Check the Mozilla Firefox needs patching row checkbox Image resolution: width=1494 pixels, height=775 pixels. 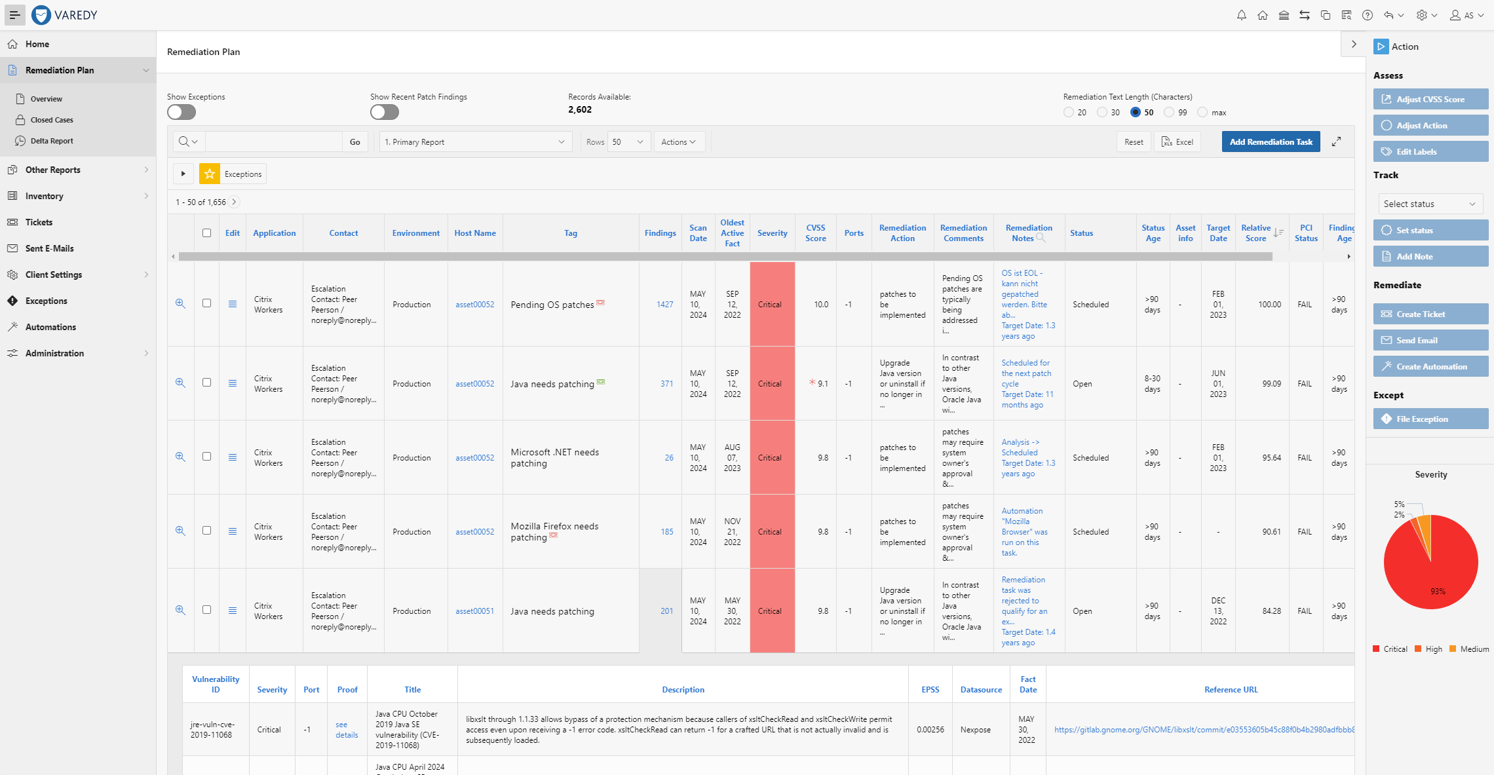[206, 530]
